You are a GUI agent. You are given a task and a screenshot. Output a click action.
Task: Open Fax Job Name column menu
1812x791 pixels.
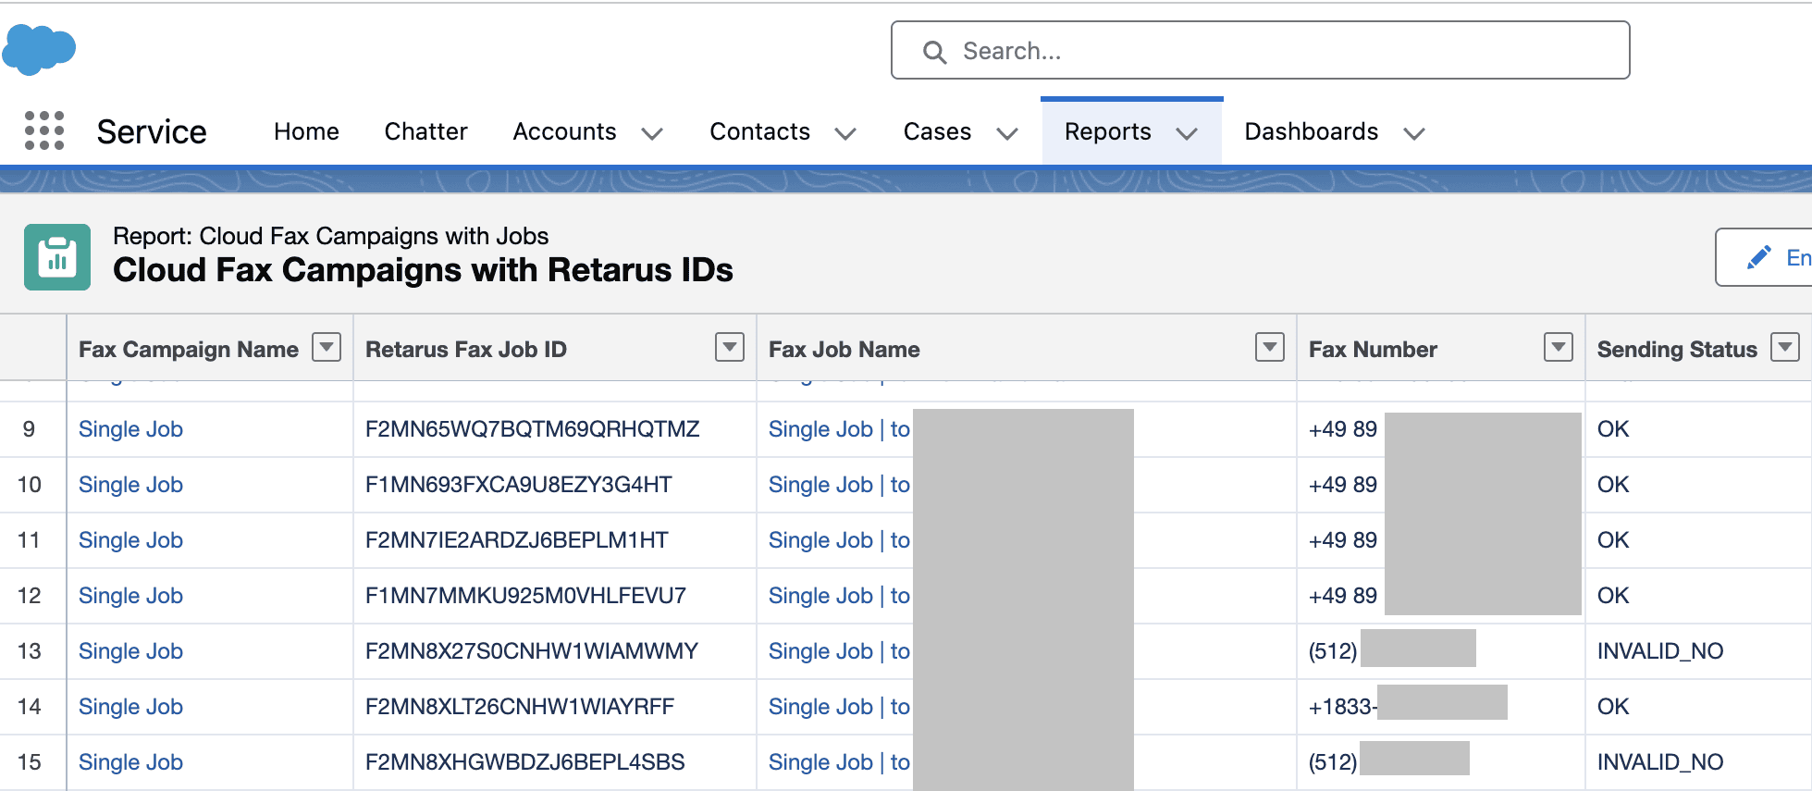pyautogui.click(x=1270, y=348)
